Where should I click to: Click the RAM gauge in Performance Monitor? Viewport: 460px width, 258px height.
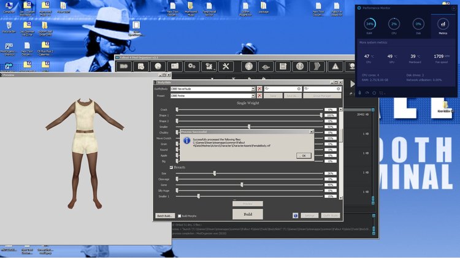(370, 24)
